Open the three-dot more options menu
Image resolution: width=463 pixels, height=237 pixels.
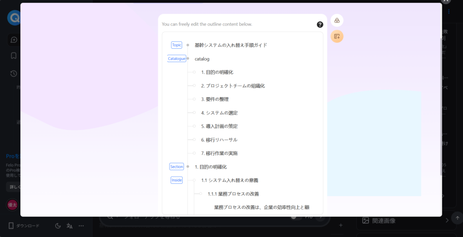pyautogui.click(x=81, y=226)
